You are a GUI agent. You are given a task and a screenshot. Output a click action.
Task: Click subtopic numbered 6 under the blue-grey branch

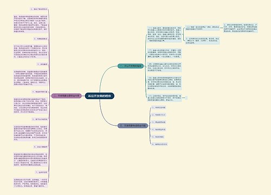coord(159,144)
